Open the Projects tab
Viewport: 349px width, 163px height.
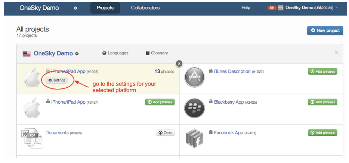(105, 8)
